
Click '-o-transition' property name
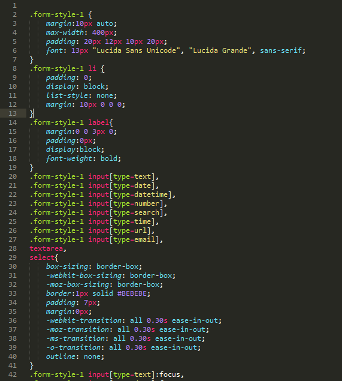point(73,347)
